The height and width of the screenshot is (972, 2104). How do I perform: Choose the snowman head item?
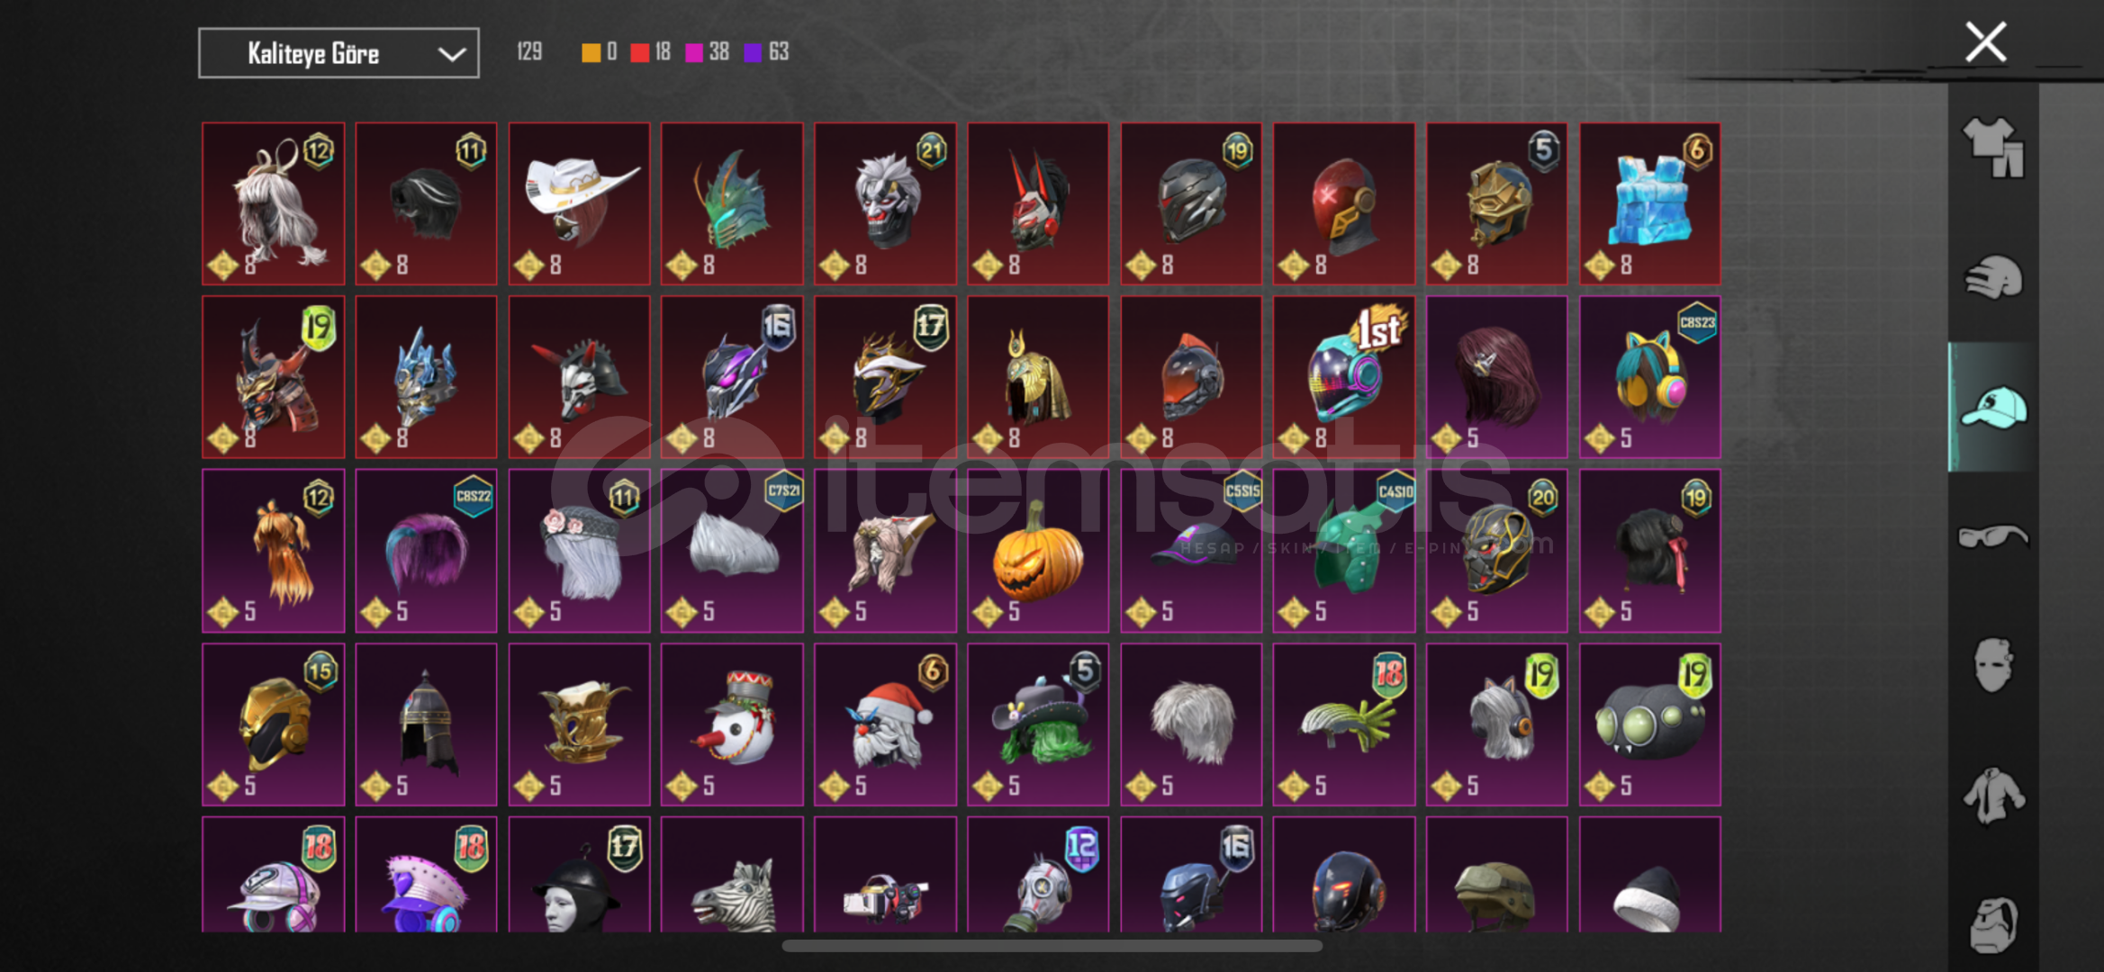pos(732,724)
